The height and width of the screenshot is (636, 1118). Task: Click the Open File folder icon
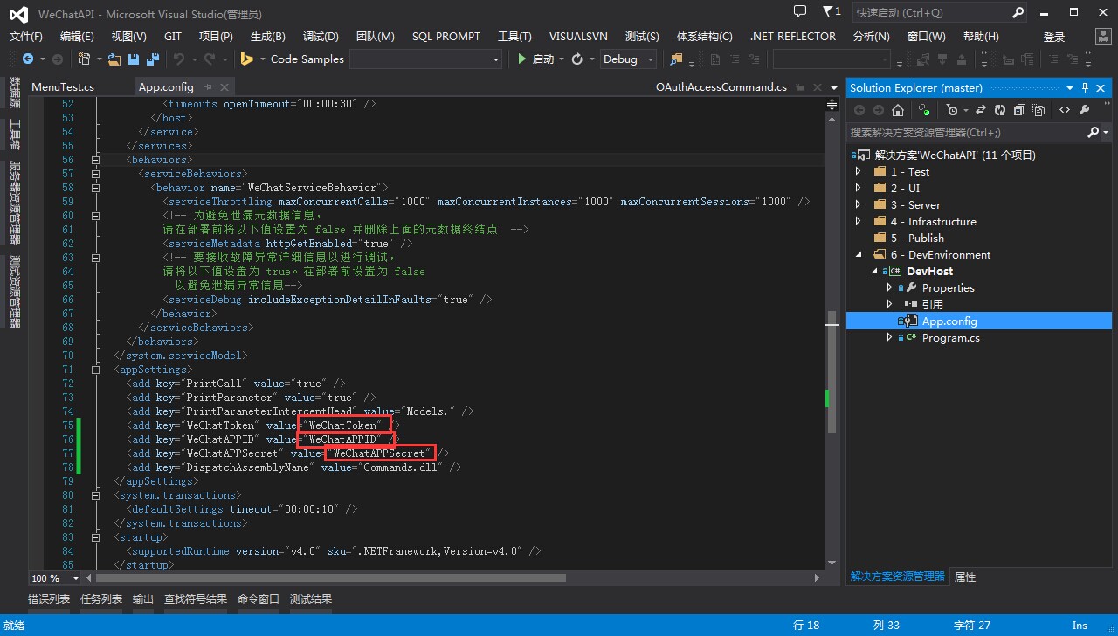(x=114, y=59)
